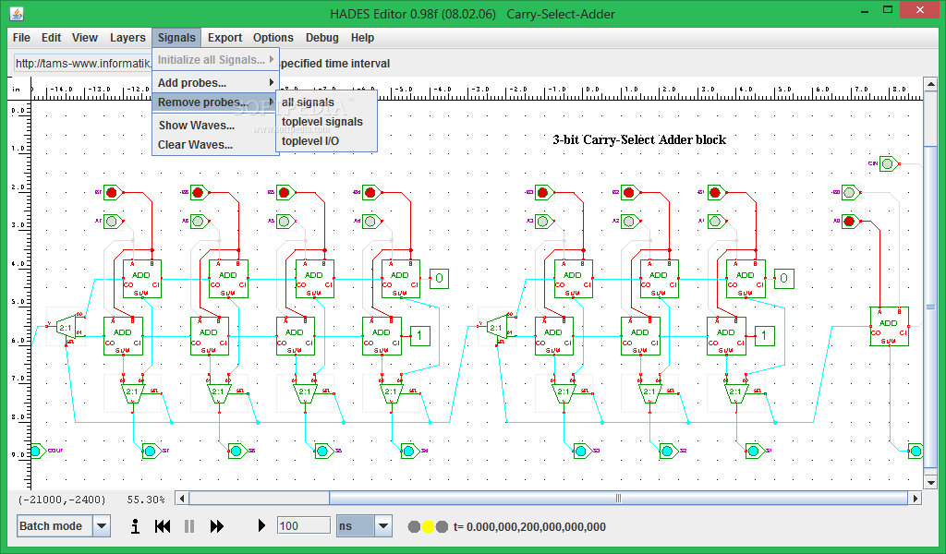
Task: Select the S5 output pin
Action: coord(324,451)
